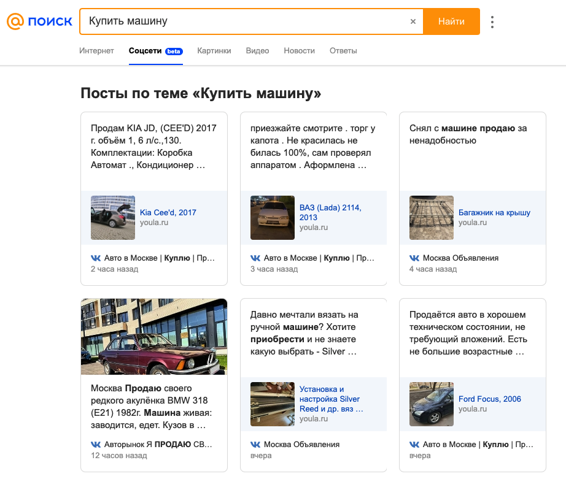Open the Новости tab

pos(299,51)
